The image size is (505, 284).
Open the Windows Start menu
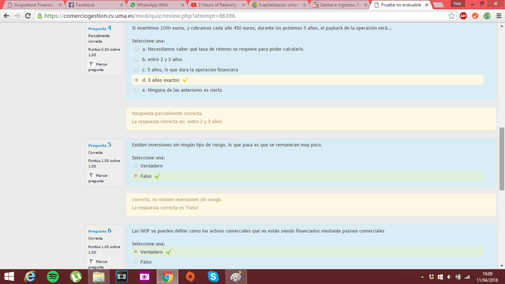[9, 276]
